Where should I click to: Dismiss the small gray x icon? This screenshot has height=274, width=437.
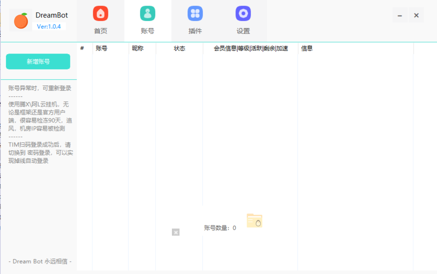(175, 232)
